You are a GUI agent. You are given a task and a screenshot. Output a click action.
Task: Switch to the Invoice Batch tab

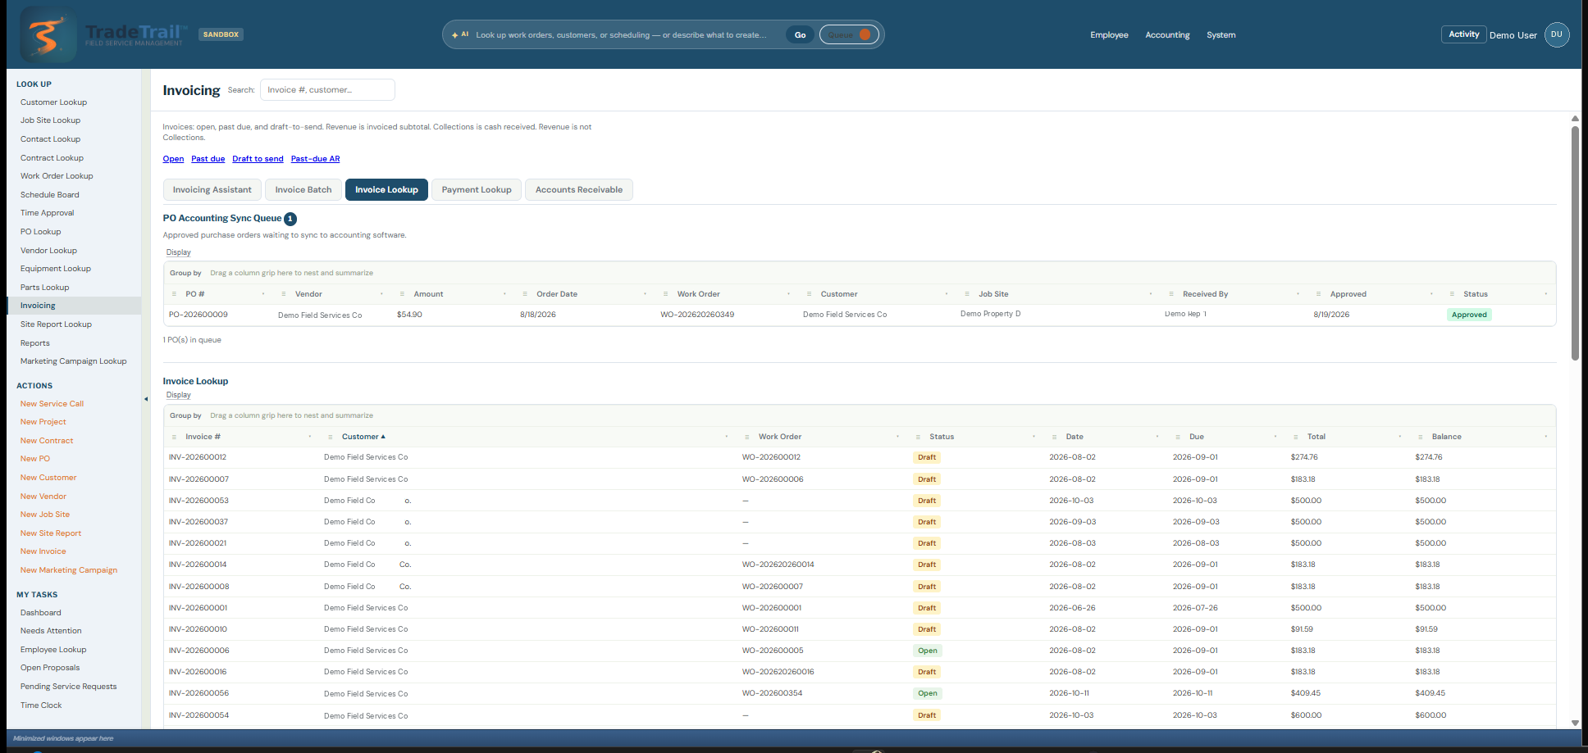click(x=303, y=189)
